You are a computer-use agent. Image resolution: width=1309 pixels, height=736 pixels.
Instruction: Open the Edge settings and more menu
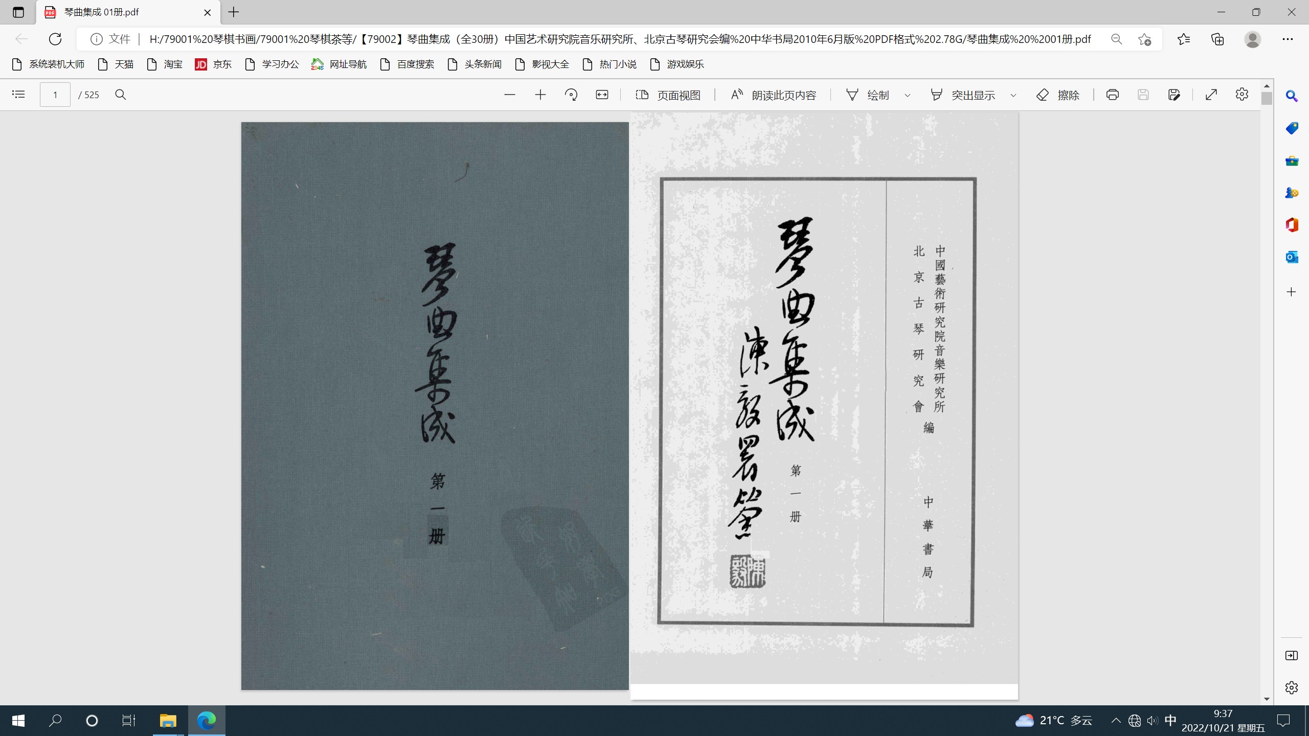click(1288, 39)
